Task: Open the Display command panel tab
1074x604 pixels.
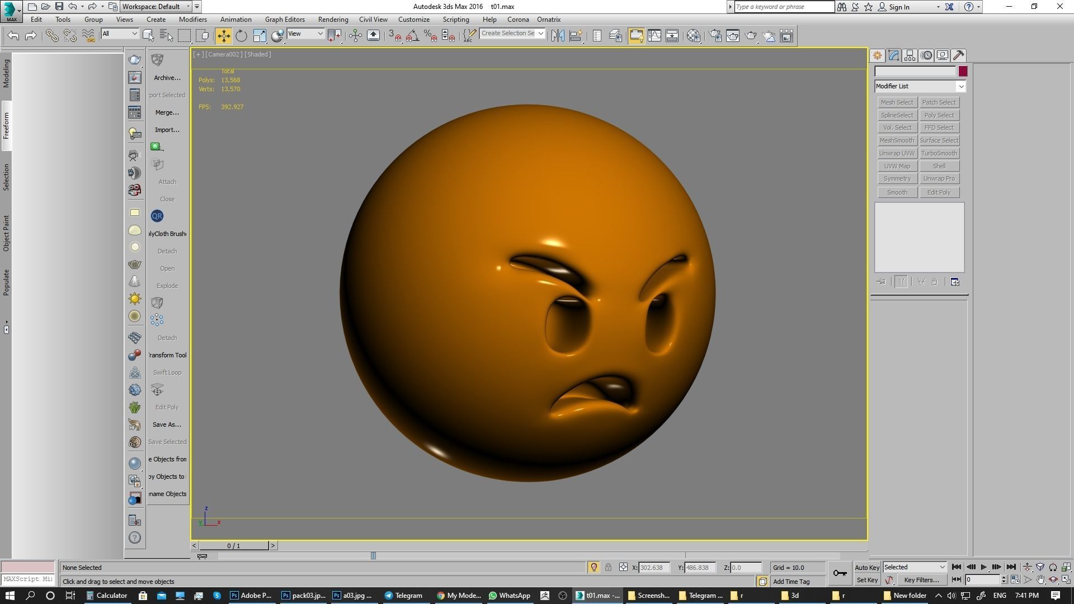Action: 943,55
